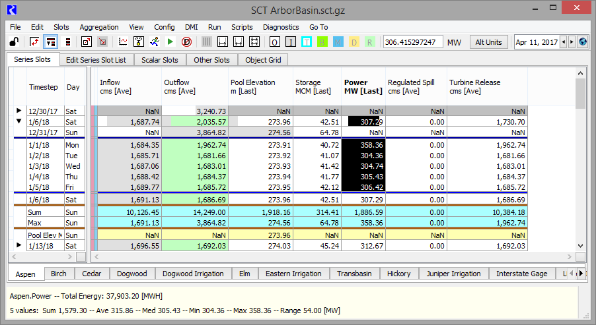Click the unlocked padlock icon
Viewport: 596px width, 325px height.
(13, 42)
